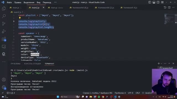Open the green Spotify taskbar icon

tap(99, 97)
